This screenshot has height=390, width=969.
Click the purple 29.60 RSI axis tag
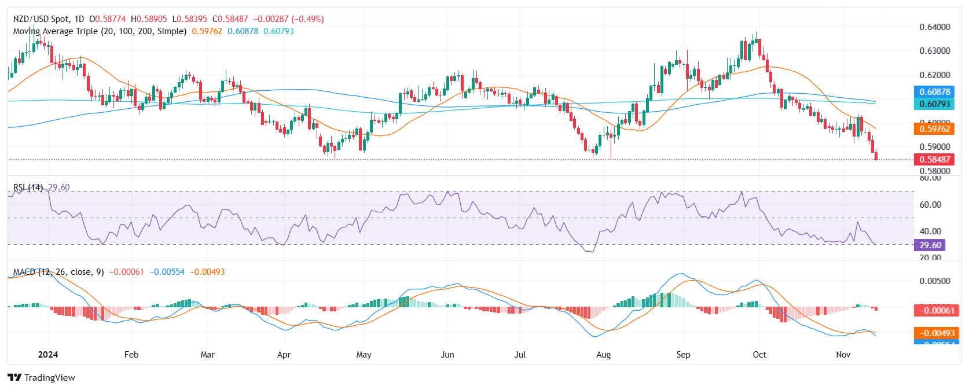click(x=930, y=245)
